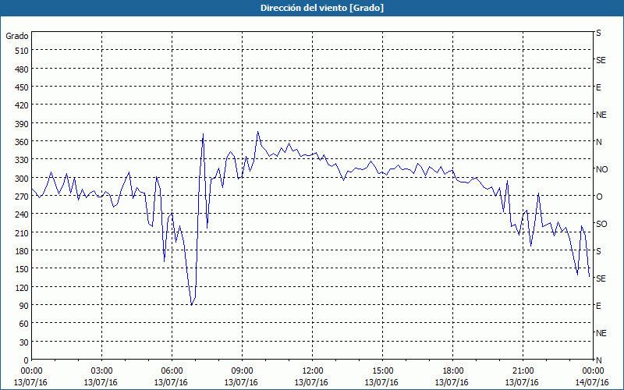
Task: Click the 'NE' compass label beside the 390 gridline
Action: pyautogui.click(x=601, y=115)
